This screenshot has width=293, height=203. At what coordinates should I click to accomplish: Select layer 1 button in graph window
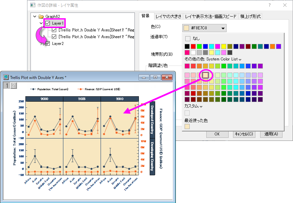[7, 85]
